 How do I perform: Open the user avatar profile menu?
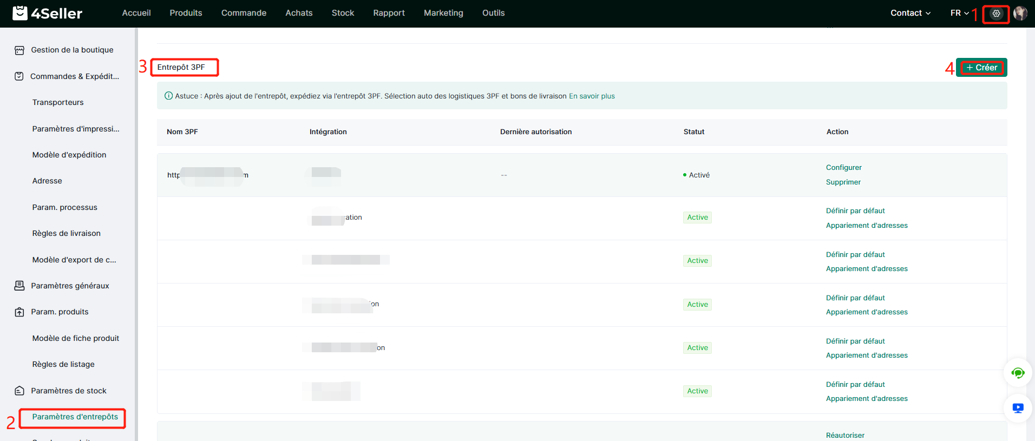click(1020, 13)
